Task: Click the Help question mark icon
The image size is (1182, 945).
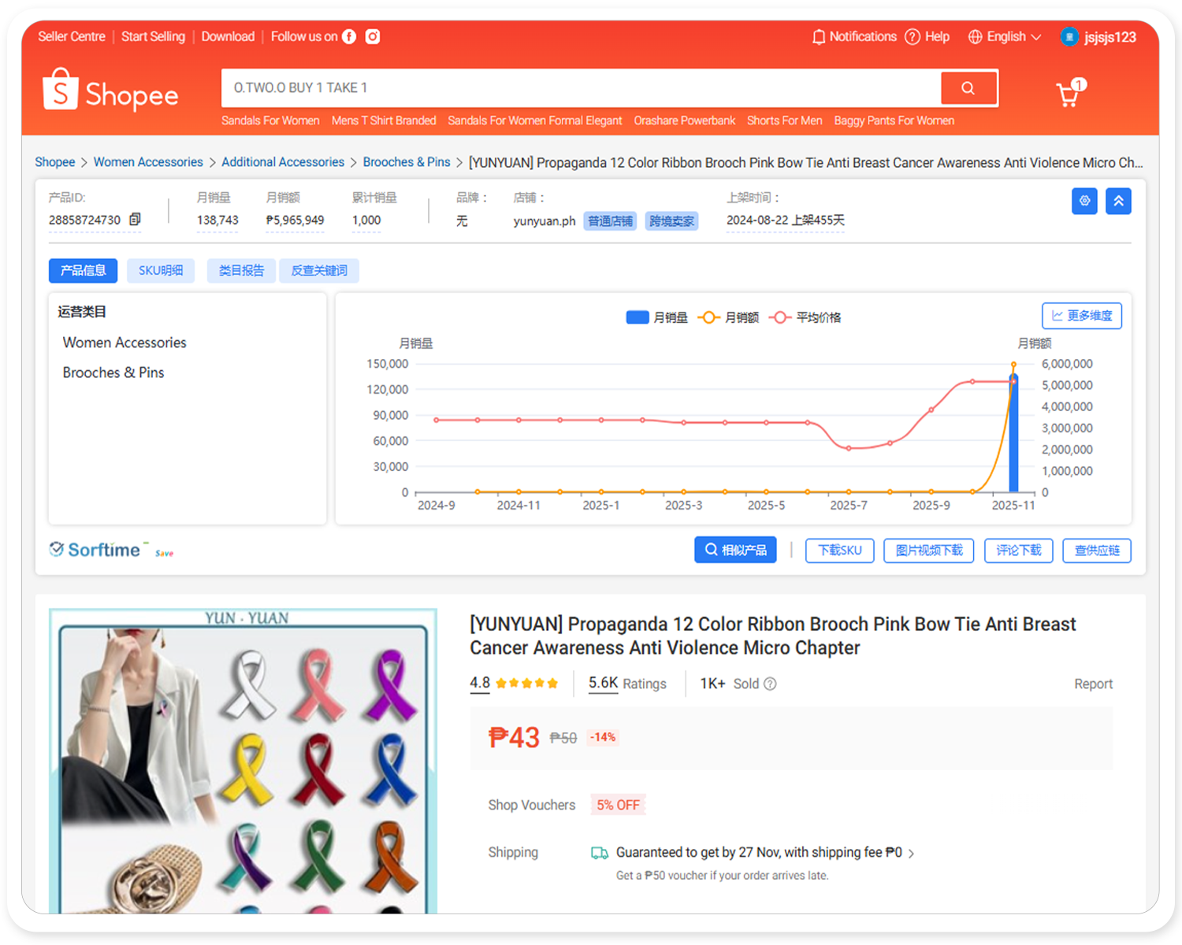Action: pyautogui.click(x=913, y=37)
